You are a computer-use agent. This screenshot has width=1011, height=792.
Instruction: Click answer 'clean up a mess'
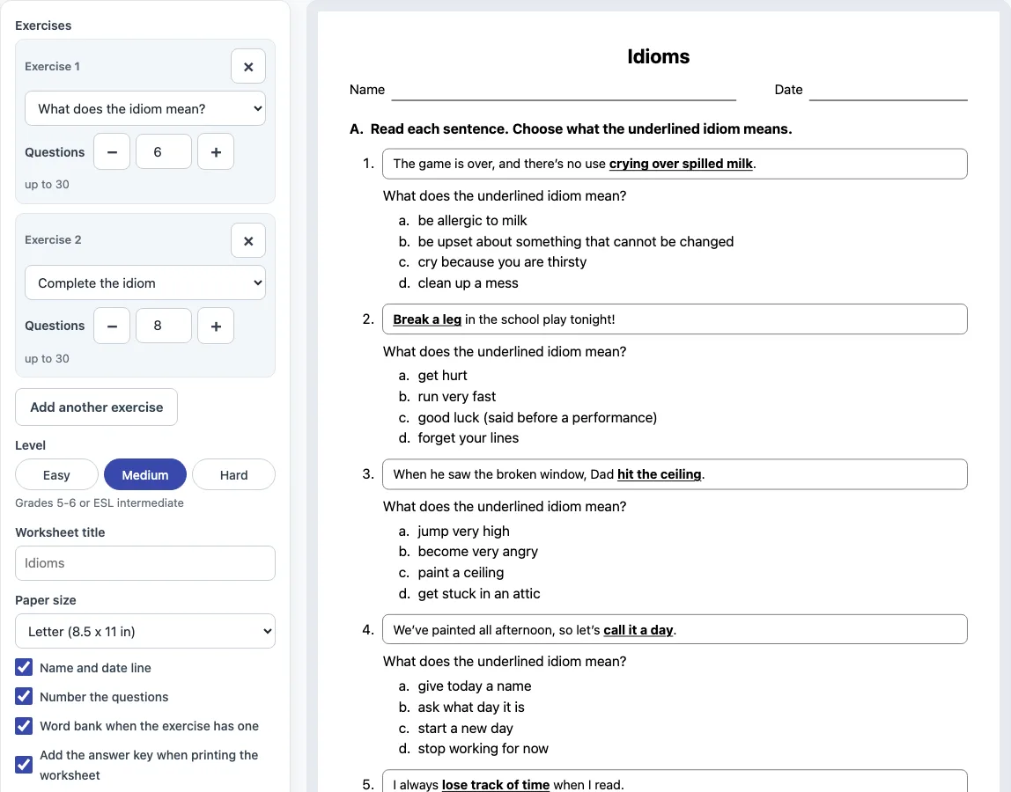[469, 282]
